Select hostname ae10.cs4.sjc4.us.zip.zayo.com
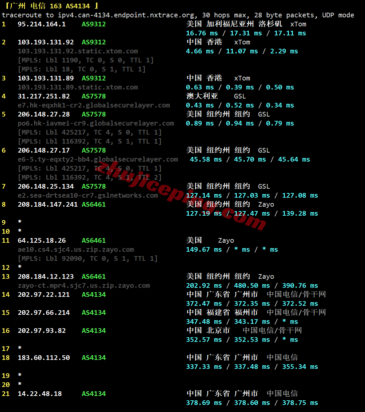Viewport: 365px width, 412px height. pyautogui.click(x=76, y=249)
